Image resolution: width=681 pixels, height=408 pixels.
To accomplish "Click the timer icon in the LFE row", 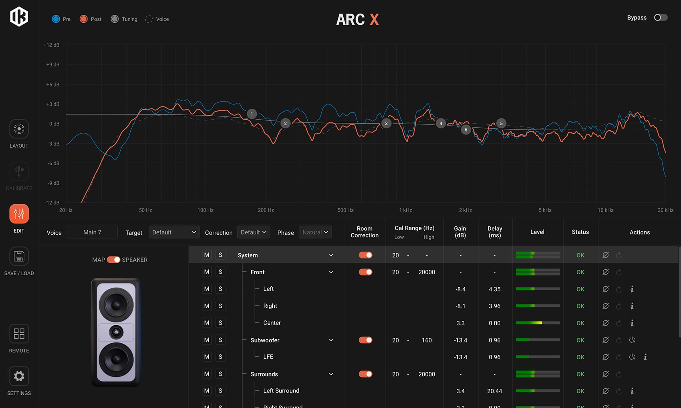I will pyautogui.click(x=632, y=357).
